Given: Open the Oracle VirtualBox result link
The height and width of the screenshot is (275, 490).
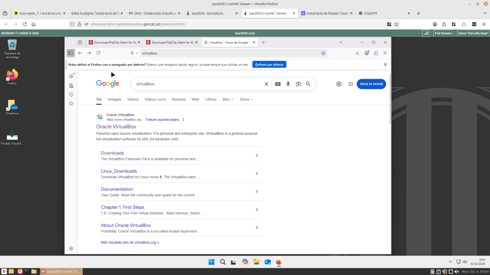Looking at the screenshot, I should pos(116,127).
